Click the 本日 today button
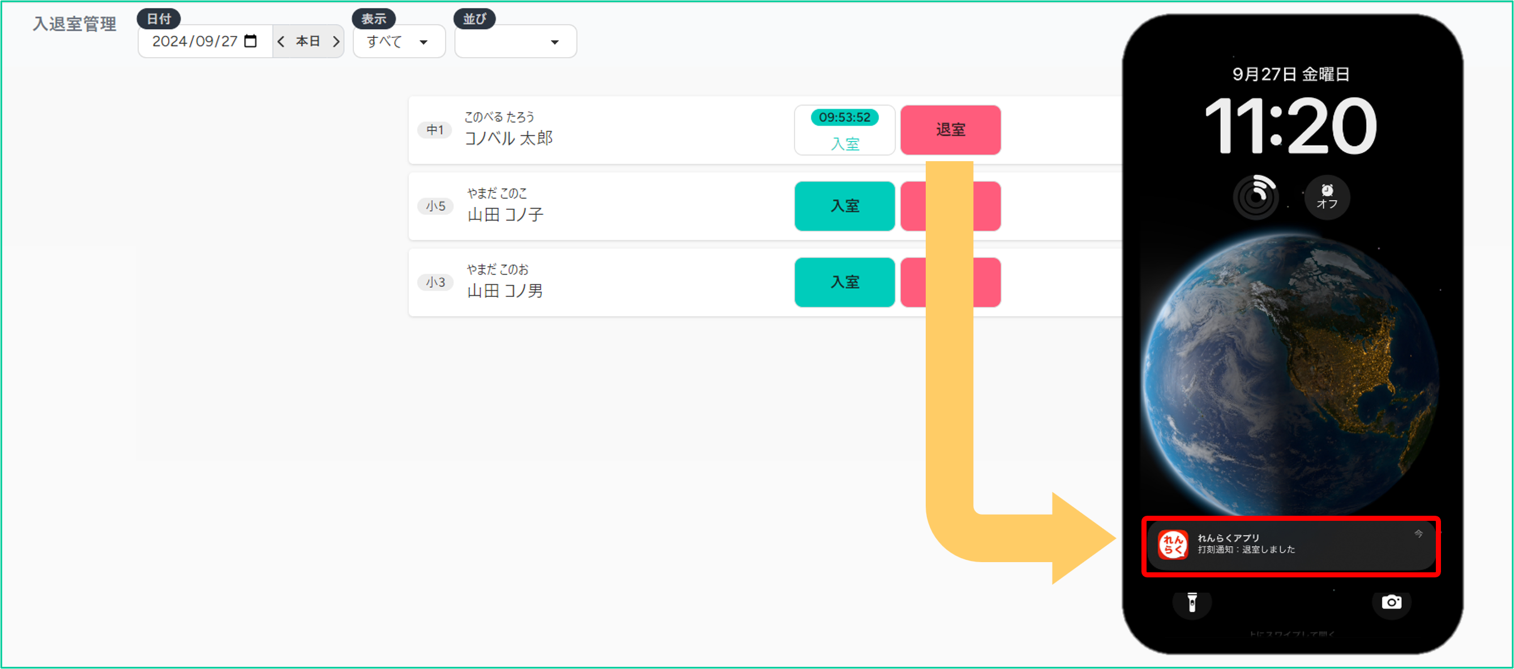The image size is (1514, 669). point(308,41)
